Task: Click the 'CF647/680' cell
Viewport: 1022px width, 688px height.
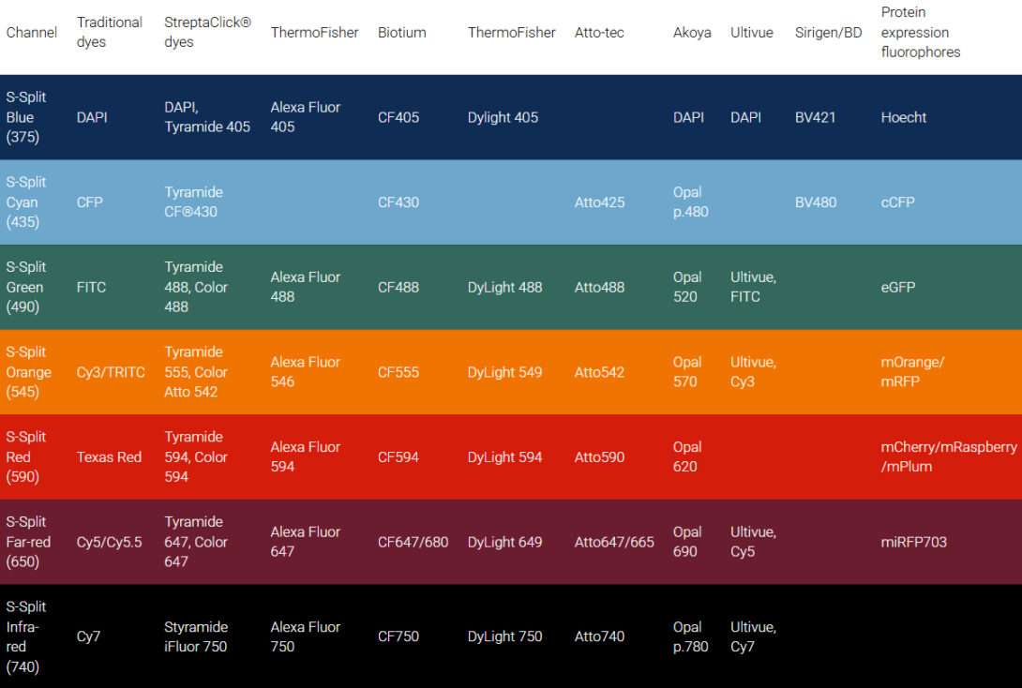Action: pos(413,542)
